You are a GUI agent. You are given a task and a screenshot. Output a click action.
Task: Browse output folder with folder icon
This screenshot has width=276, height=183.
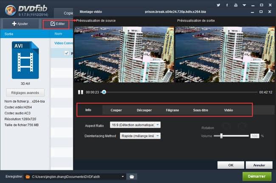click(x=132, y=177)
